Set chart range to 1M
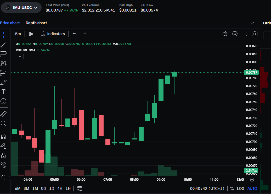The height and width of the screenshot is (194, 271). 35,188
